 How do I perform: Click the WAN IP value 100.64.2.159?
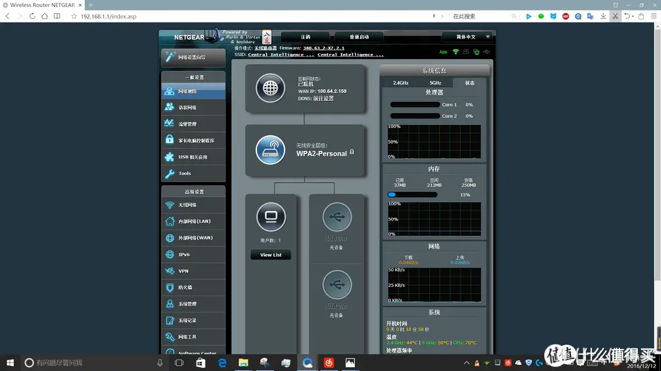click(332, 91)
